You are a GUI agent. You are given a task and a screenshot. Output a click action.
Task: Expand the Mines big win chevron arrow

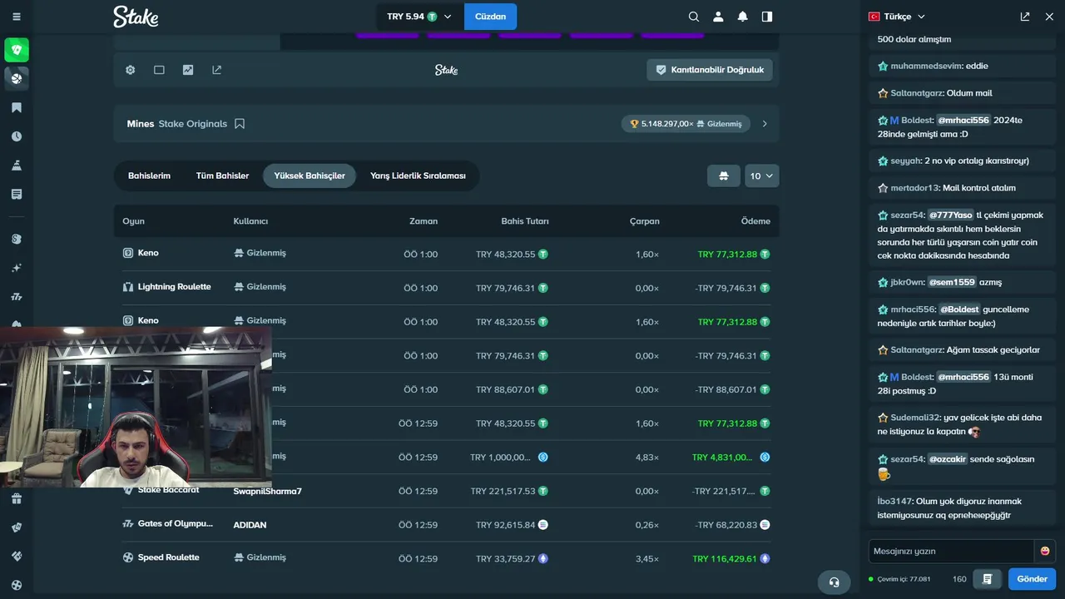point(765,124)
